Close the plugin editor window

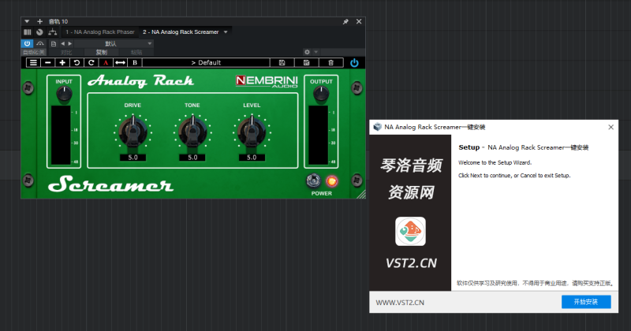pyautogui.click(x=359, y=21)
